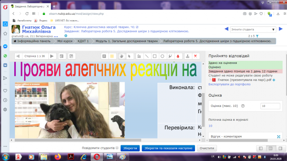Select the hand drag tool
Screen dimensions: 287x161
[x=122, y=56]
